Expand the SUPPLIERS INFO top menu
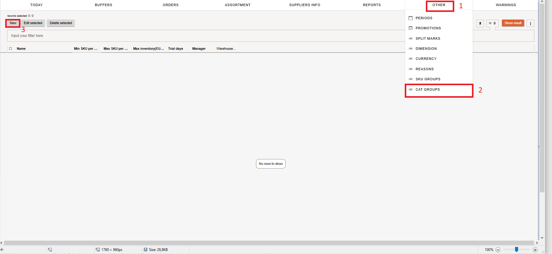552x254 pixels. tap(305, 5)
